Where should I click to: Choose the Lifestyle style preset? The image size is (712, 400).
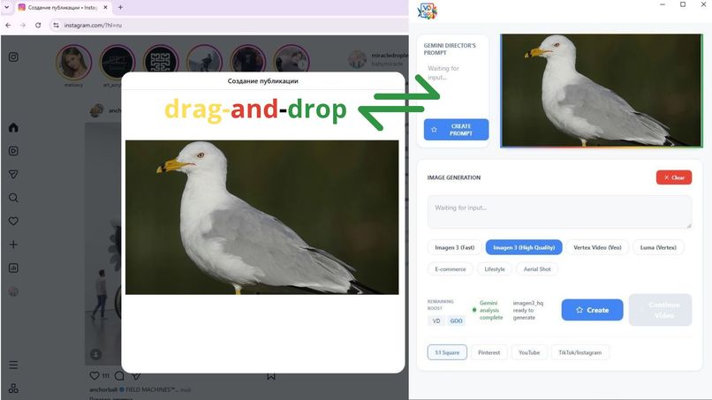(495, 269)
